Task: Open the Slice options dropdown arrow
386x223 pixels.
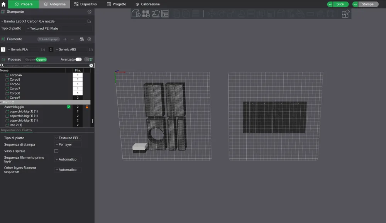Action: click(330, 4)
